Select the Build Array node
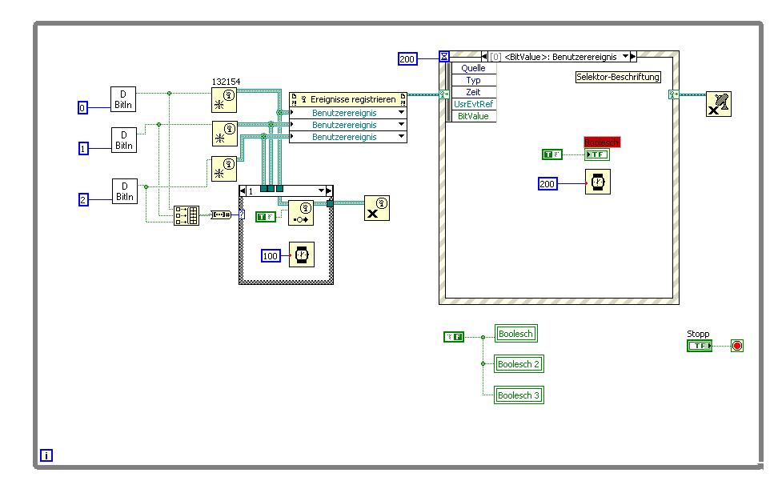 186,215
